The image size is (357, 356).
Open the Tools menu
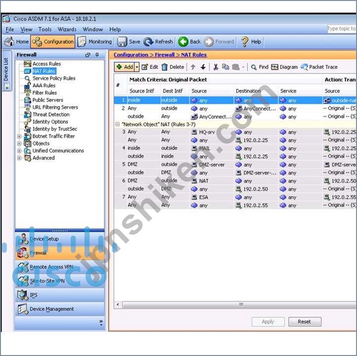tap(45, 29)
